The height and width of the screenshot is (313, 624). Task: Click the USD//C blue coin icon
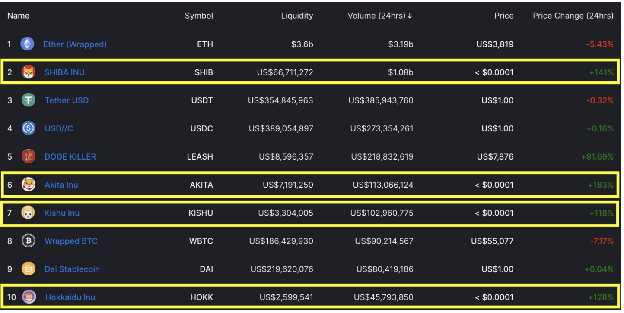(29, 128)
